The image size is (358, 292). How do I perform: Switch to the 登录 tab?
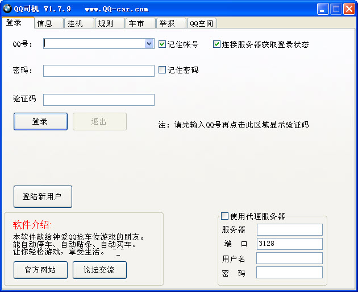[18, 22]
